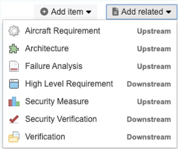Image resolution: width=178 pixels, height=149 pixels.
Task: Select the Verification menu item
Action: coord(90,137)
